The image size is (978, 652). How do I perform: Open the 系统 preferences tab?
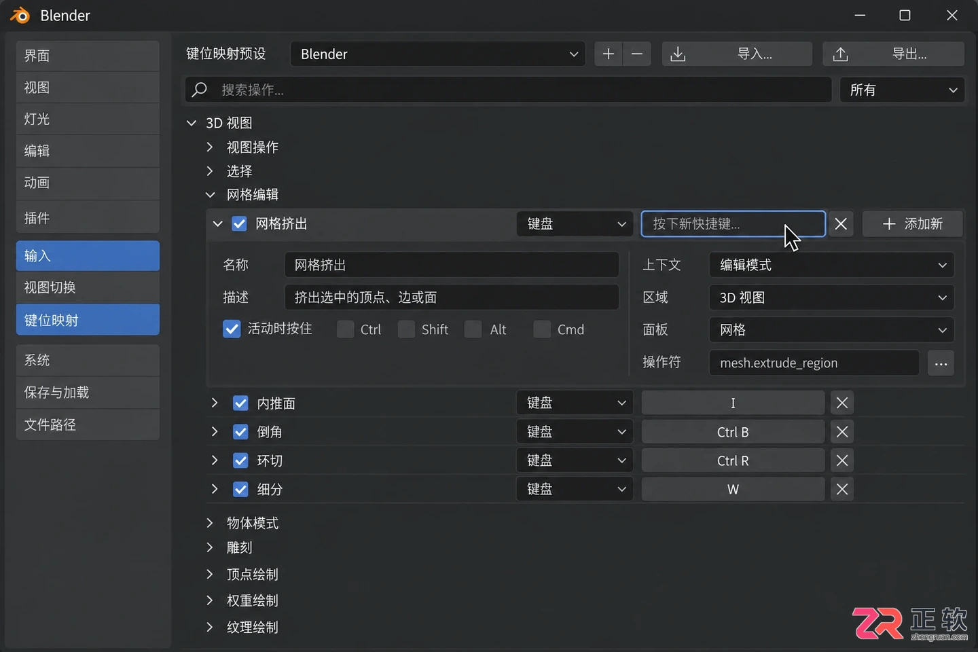coord(88,360)
